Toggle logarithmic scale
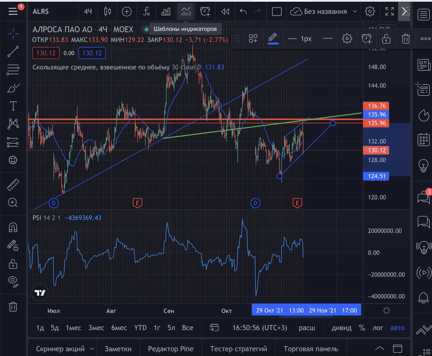The height and width of the screenshot is (356, 432). 378,328
